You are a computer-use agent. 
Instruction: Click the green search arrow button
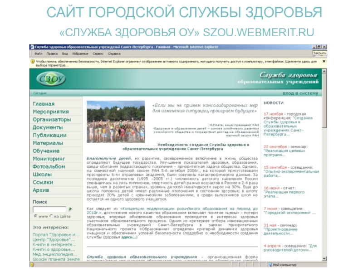coord(71,209)
